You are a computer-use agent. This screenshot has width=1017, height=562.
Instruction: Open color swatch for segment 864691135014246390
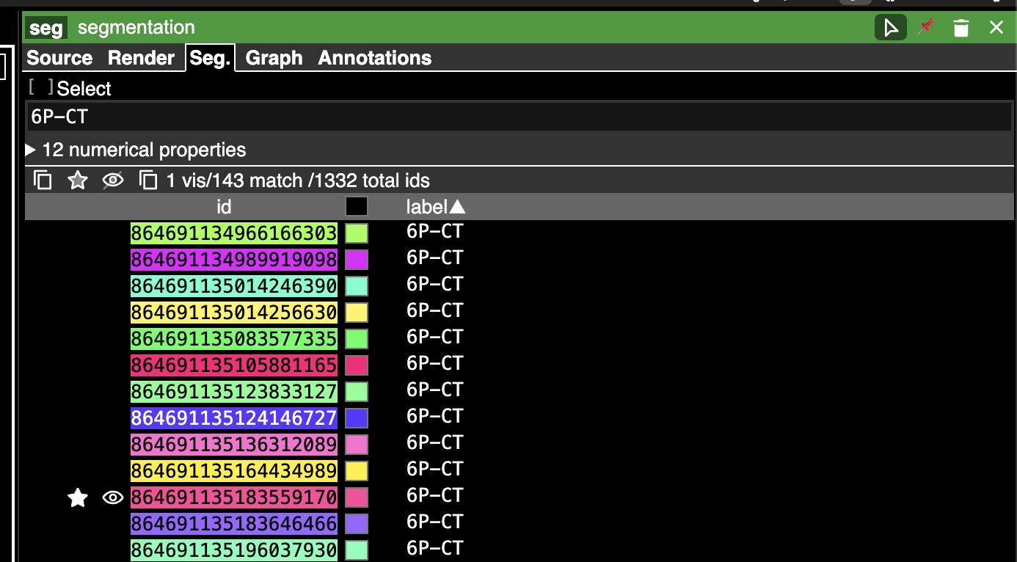coord(357,286)
